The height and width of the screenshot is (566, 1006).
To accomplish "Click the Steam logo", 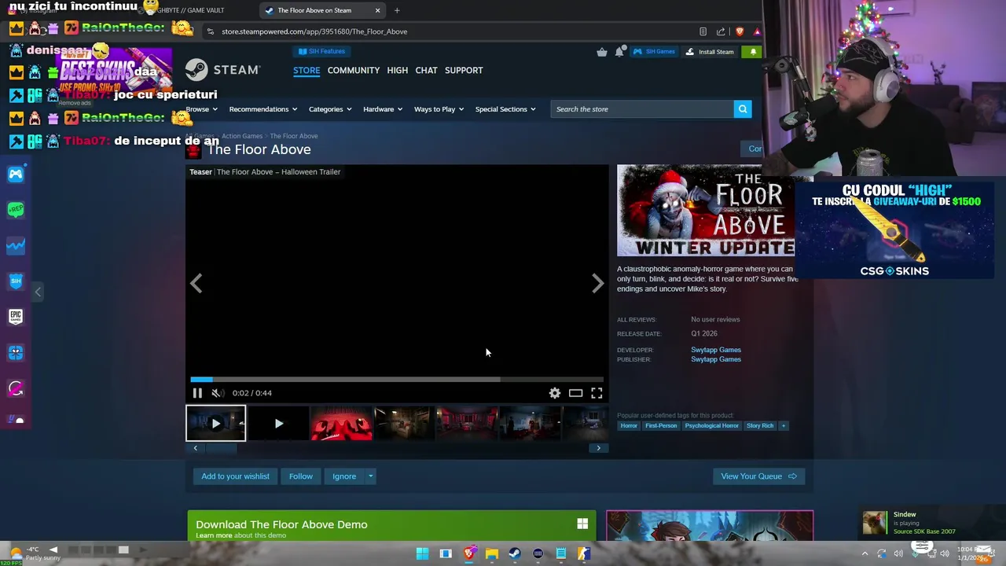I will (x=222, y=70).
